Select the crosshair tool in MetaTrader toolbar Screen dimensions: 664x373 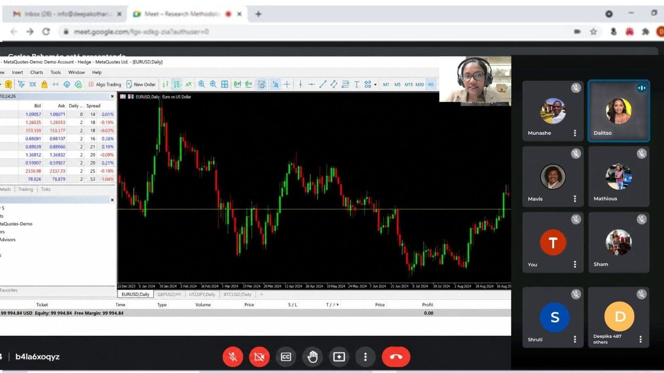287,84
